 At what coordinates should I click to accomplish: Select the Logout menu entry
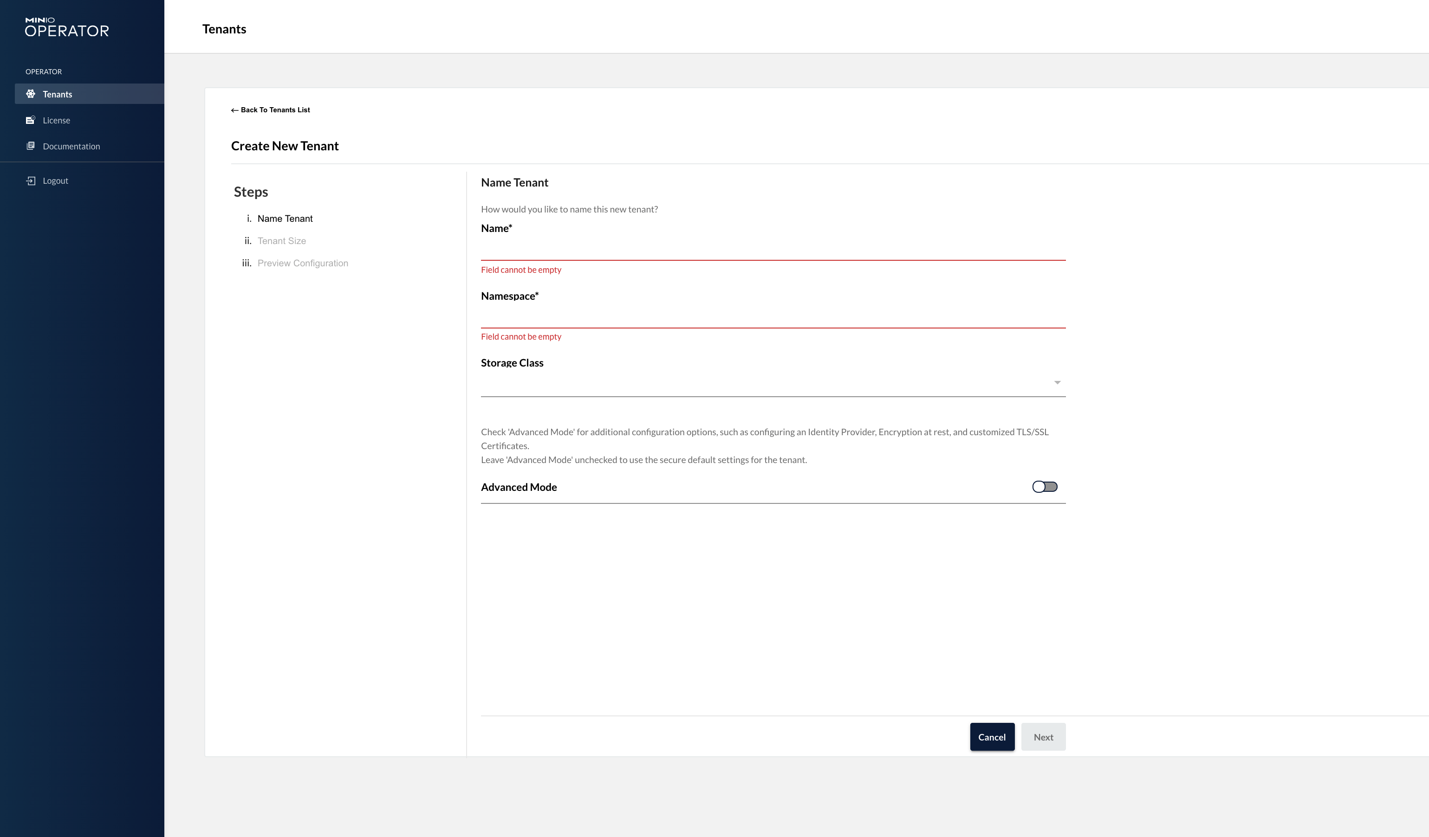click(x=56, y=181)
